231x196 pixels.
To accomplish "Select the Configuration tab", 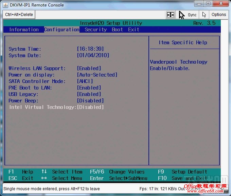I will pos(62,30).
